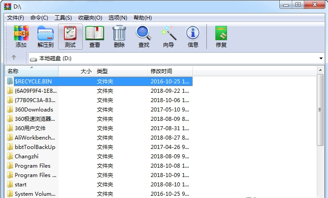Click the 查看 (View) book icon

[95, 33]
